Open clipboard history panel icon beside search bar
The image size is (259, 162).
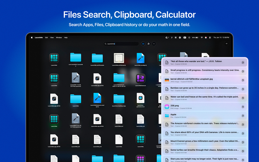click(x=148, y=44)
